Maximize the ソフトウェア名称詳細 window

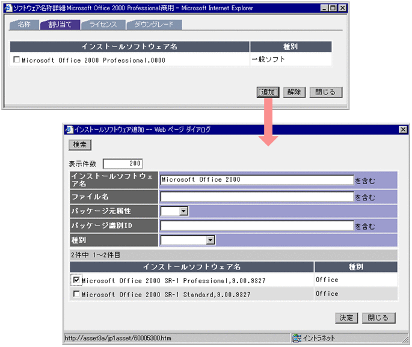click(332, 8)
